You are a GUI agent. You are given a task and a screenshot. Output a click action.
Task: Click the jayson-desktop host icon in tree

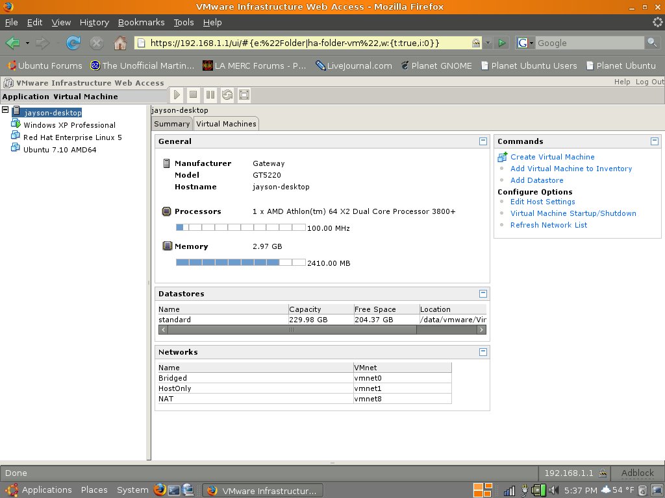coord(16,111)
